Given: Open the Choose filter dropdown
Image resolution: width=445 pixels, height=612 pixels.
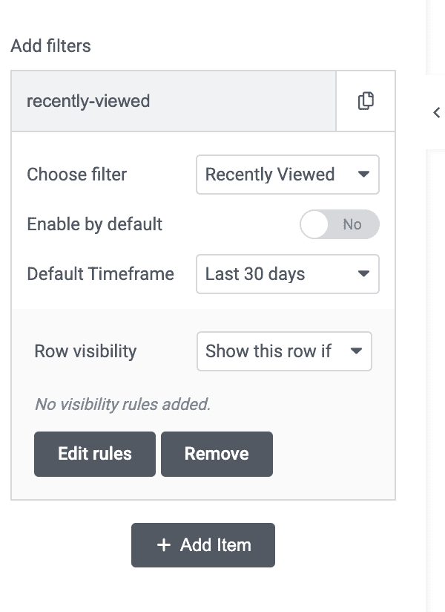Looking at the screenshot, I should pyautogui.click(x=287, y=175).
